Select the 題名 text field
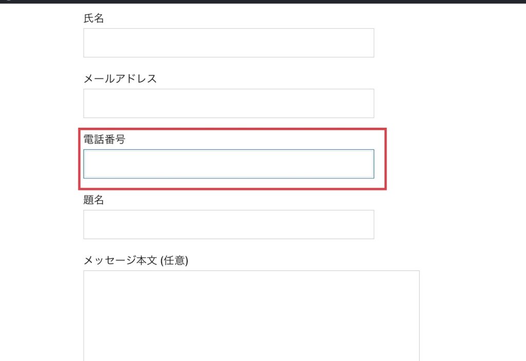Screen dimensions: 526x361 tap(229, 224)
